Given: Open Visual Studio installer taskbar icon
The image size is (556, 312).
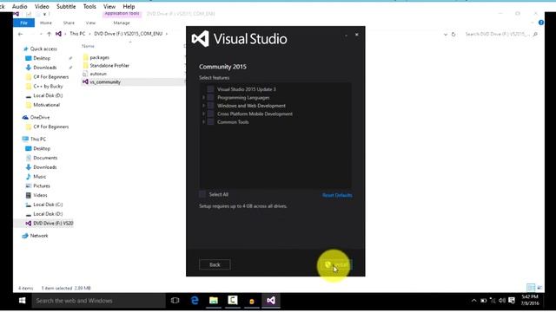Looking at the screenshot, I should pos(271,301).
